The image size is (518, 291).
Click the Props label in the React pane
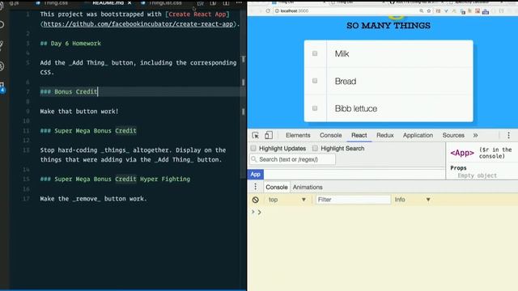(458, 167)
